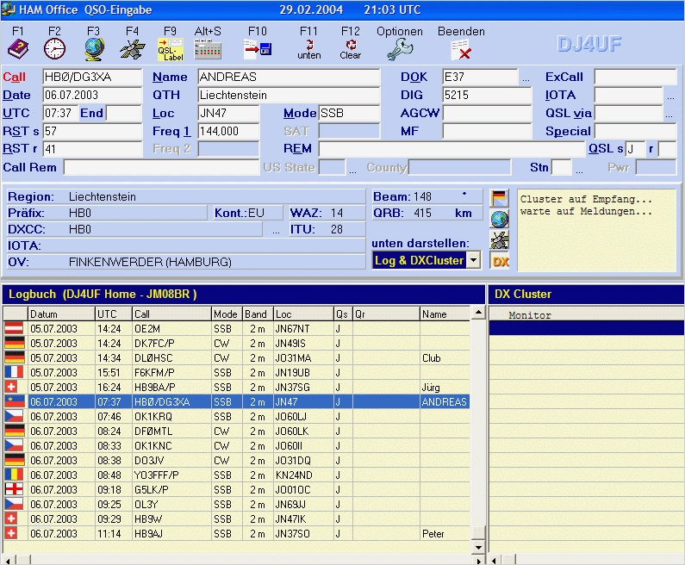
Task: Open QSL via lookup ellipsis button
Action: [x=669, y=115]
